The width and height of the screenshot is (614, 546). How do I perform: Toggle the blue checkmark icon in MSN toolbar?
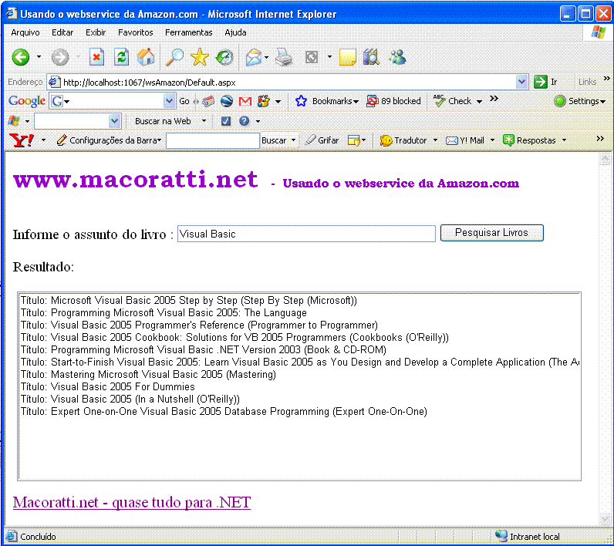pyautogui.click(x=226, y=121)
